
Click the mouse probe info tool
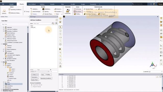point(60,44)
